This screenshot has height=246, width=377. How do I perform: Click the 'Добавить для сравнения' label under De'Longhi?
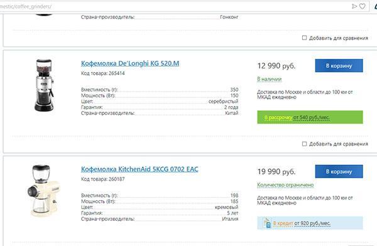[x=339, y=144]
